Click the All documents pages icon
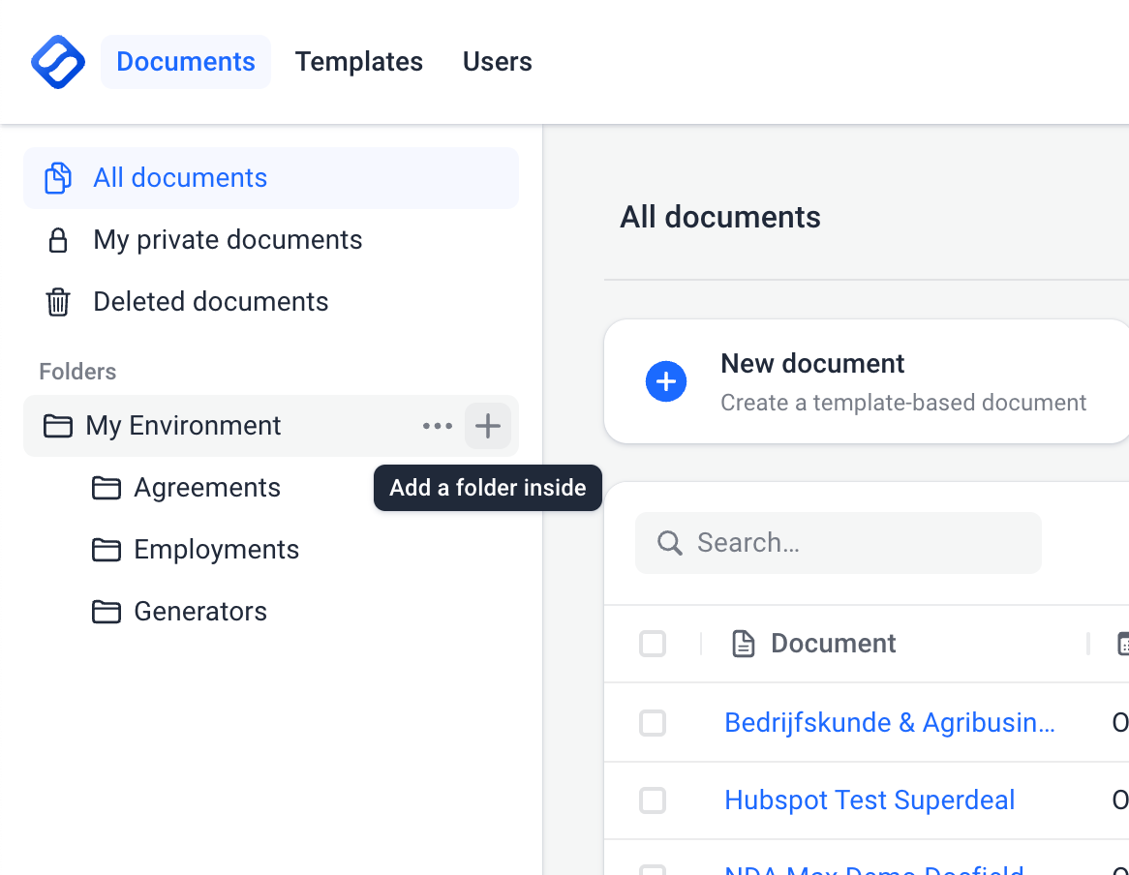Viewport: 1129px width, 875px height. click(x=57, y=178)
